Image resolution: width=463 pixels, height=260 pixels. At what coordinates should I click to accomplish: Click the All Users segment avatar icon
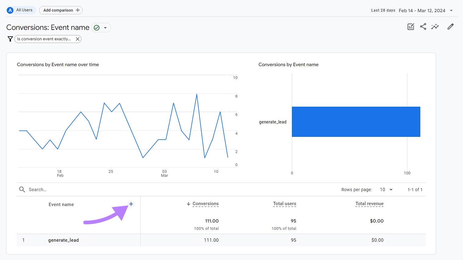10,10
